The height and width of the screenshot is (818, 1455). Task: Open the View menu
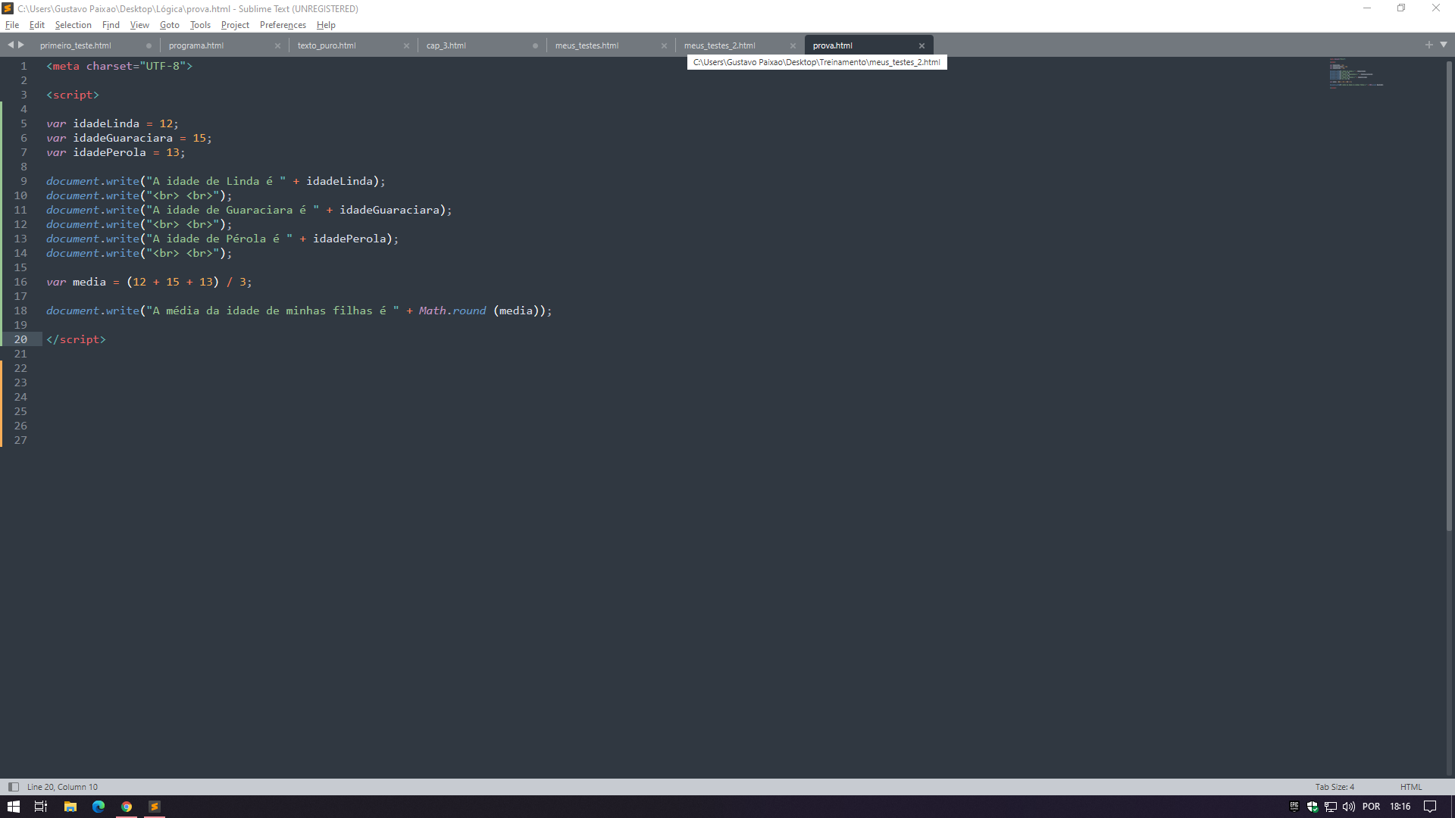pos(139,25)
